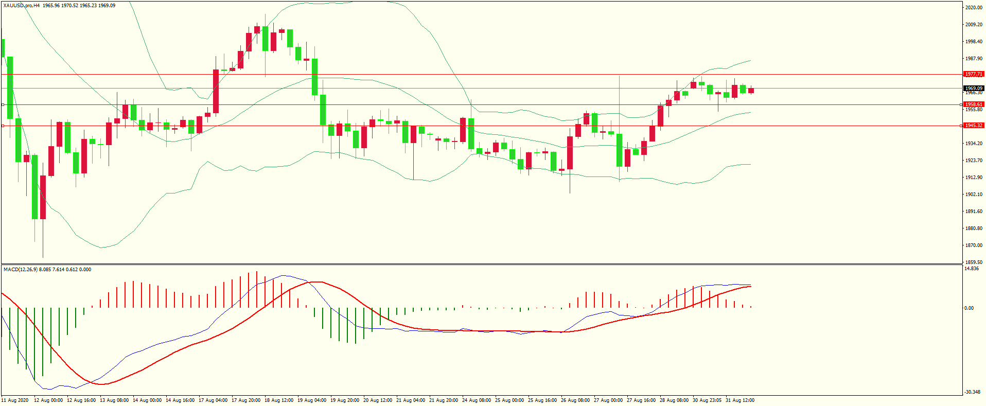Screen dimensions: 986x406
Task: Click the 30 Aug 23:05 time label
Action: pos(707,400)
